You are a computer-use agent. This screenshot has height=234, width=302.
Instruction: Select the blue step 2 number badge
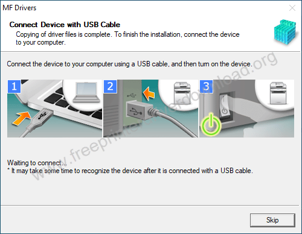pos(110,86)
